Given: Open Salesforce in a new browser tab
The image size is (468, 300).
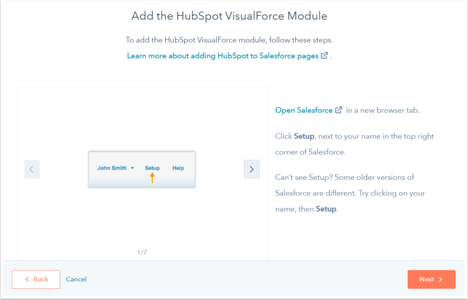Looking at the screenshot, I should coord(304,110).
